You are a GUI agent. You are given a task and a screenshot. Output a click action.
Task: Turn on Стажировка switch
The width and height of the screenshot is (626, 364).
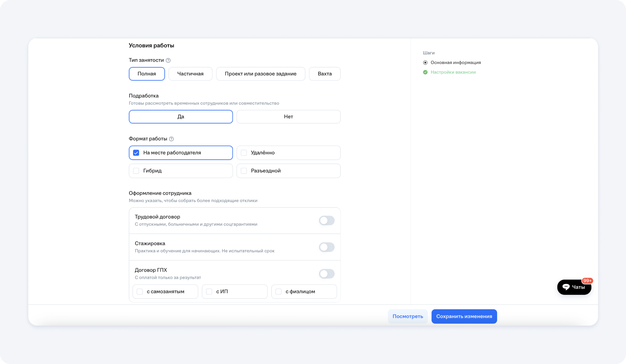pos(326,247)
